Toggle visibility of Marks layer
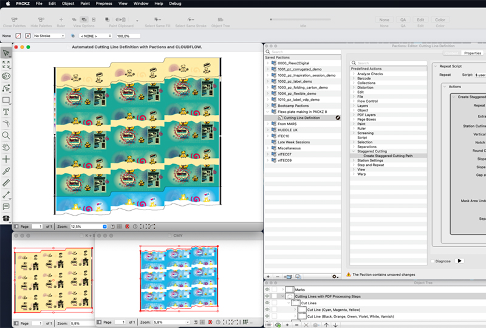The image size is (486, 328). [267, 290]
